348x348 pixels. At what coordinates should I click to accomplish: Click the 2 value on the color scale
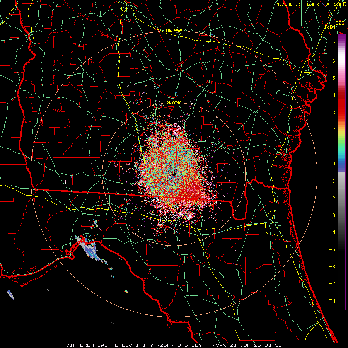[x=334, y=130]
